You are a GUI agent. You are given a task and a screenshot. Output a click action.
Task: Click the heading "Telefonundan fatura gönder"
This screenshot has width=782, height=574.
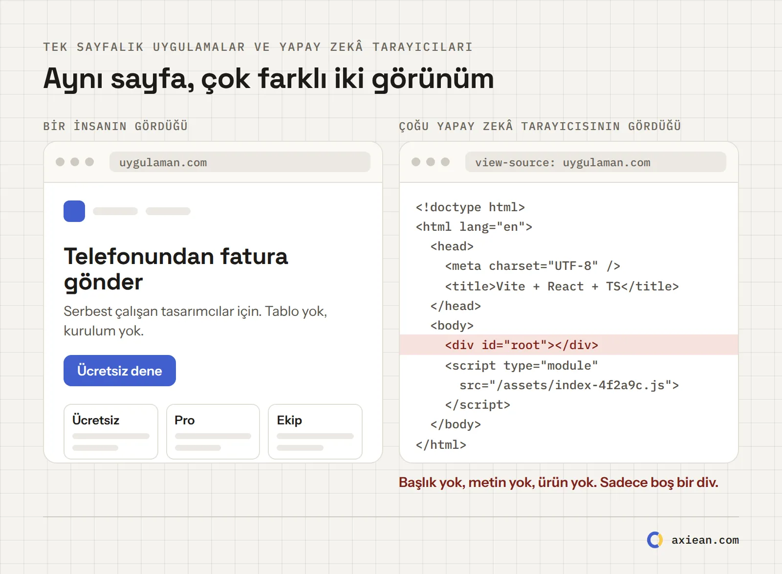[176, 269]
